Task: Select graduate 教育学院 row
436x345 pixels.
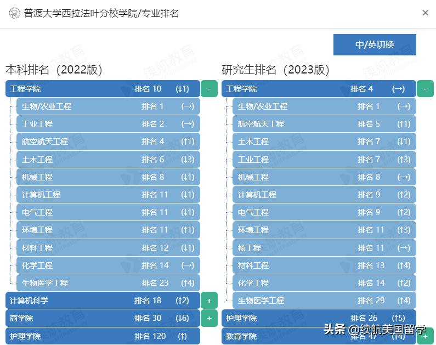Action: tap(319, 336)
